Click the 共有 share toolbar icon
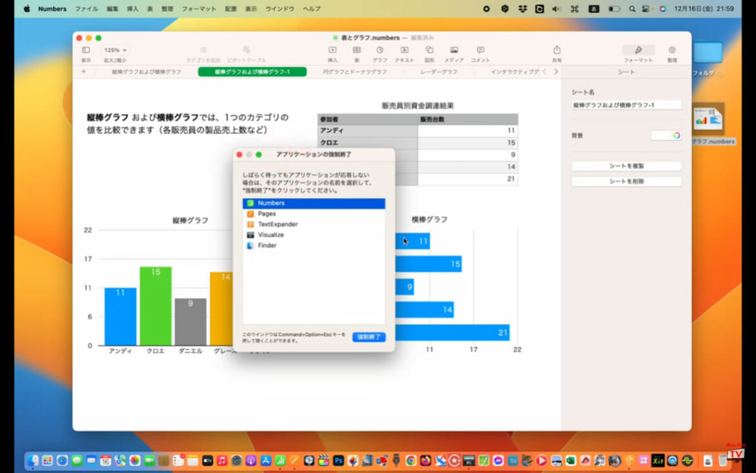The height and width of the screenshot is (473, 756). pyautogui.click(x=557, y=50)
